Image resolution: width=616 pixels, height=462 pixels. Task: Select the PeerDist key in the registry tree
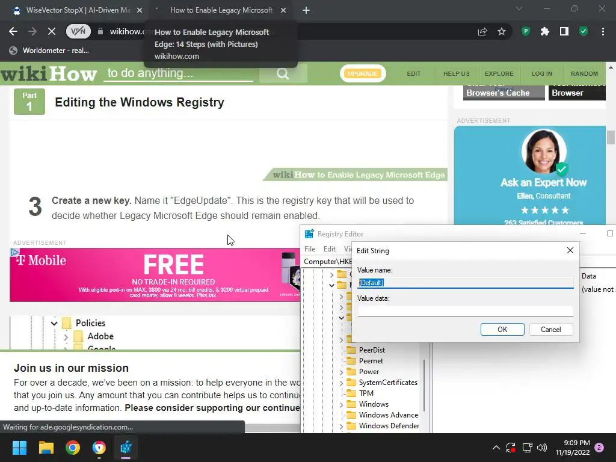372,350
